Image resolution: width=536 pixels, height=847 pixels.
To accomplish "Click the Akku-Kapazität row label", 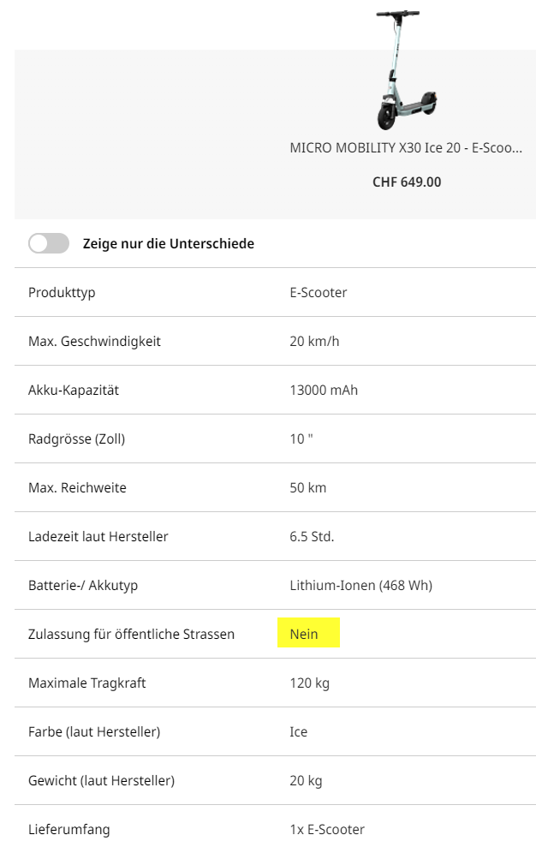I will coord(74,390).
